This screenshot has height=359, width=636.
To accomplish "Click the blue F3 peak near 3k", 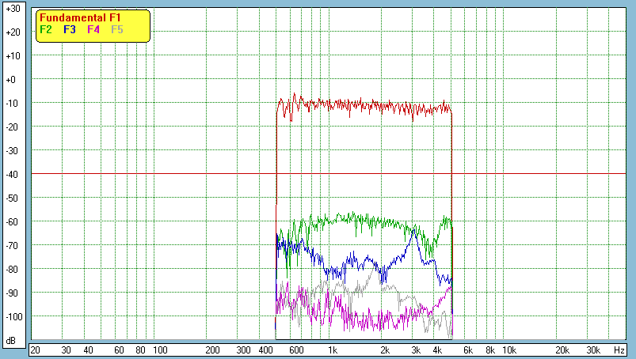I will [x=413, y=226].
